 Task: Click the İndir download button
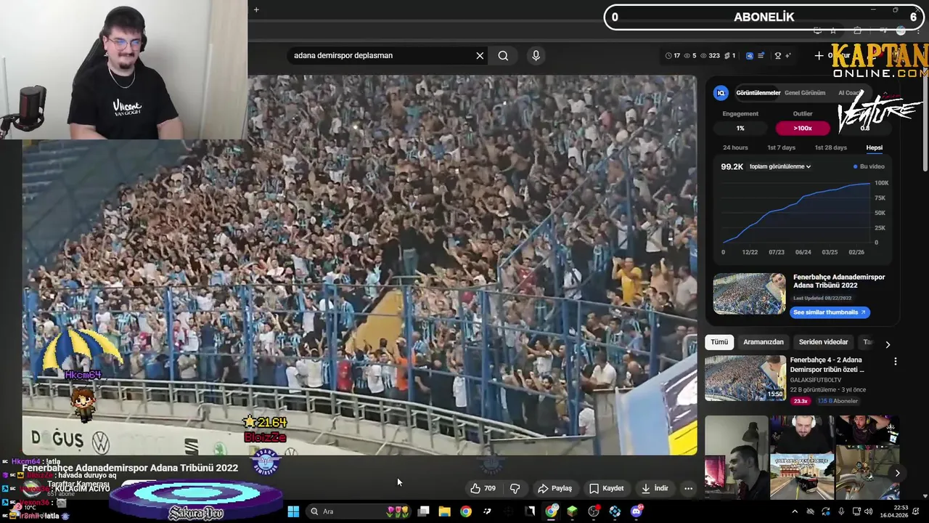(655, 488)
